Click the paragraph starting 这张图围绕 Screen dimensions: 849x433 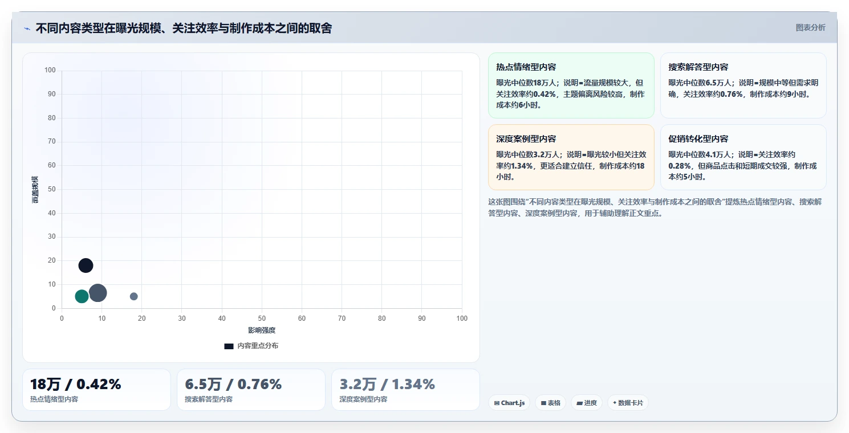(655, 207)
